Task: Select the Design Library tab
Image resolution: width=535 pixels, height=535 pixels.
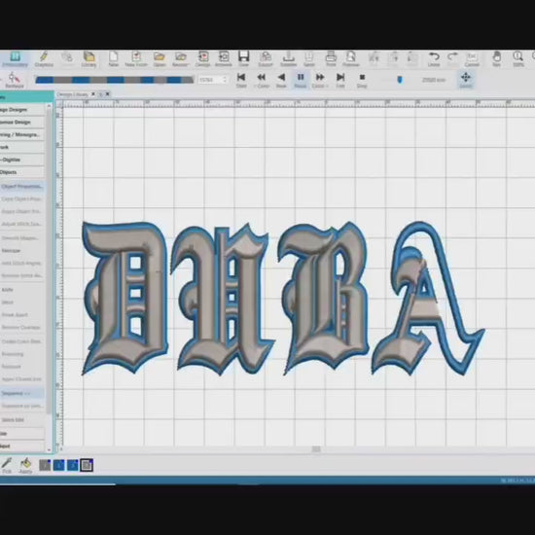Action: point(72,94)
